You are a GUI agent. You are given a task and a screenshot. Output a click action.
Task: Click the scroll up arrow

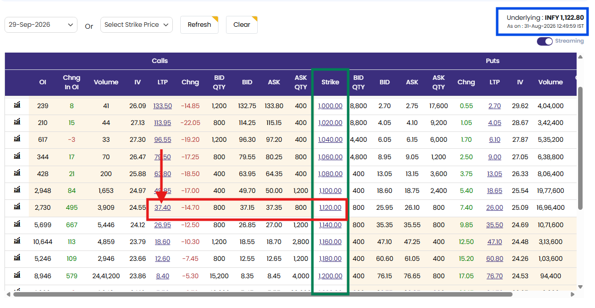click(x=580, y=57)
